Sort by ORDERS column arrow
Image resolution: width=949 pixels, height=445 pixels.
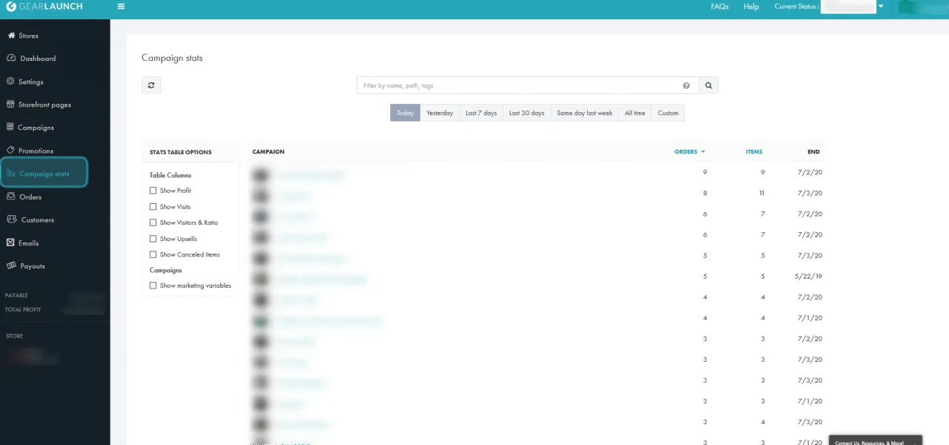click(x=703, y=152)
